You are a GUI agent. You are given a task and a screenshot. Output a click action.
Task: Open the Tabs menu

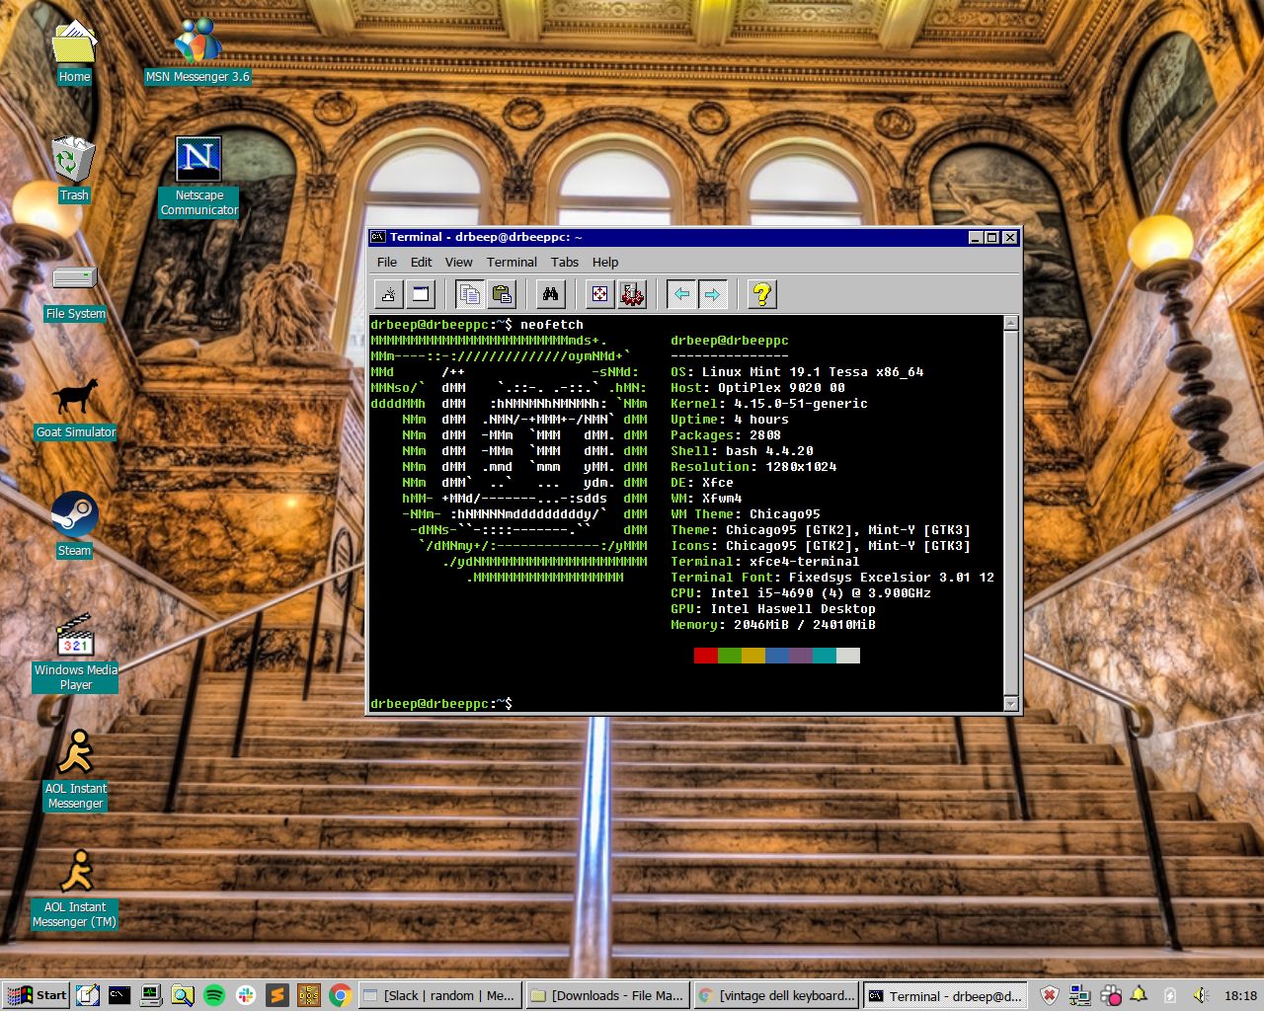tap(565, 262)
